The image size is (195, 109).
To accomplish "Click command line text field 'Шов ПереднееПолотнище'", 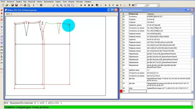I will 97,103.
